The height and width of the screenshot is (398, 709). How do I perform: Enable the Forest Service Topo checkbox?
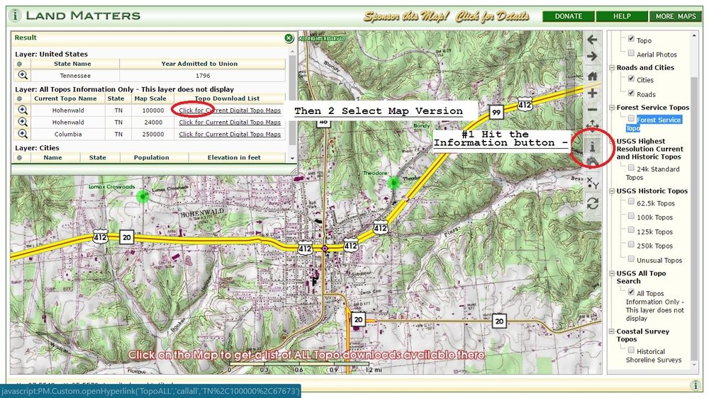[x=631, y=118]
